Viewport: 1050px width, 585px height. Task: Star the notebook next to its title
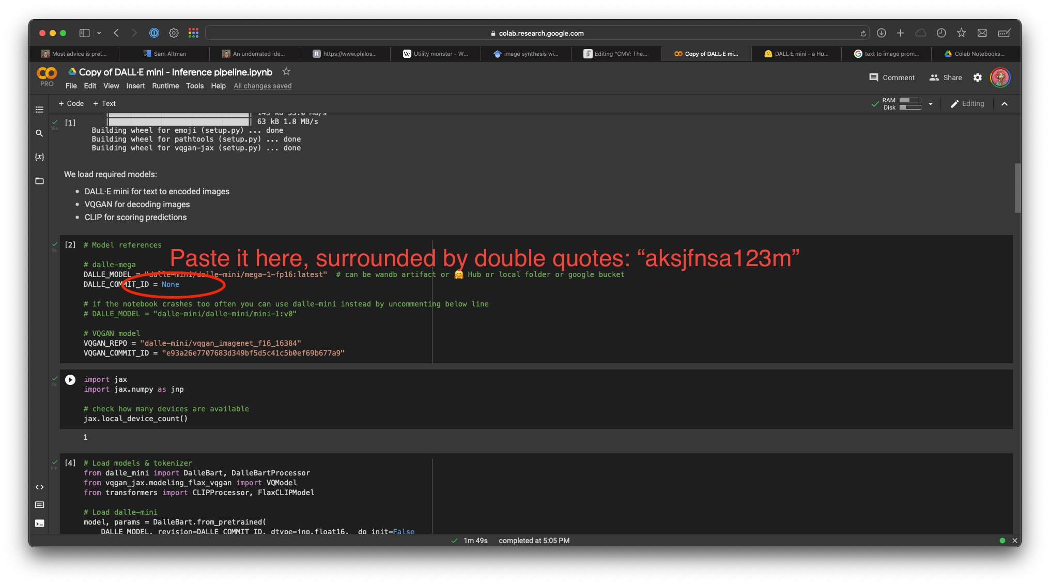[286, 72]
